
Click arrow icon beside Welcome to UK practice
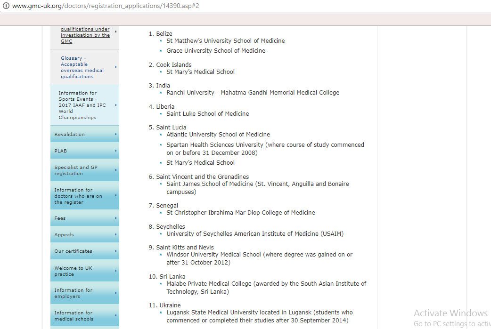point(115,271)
